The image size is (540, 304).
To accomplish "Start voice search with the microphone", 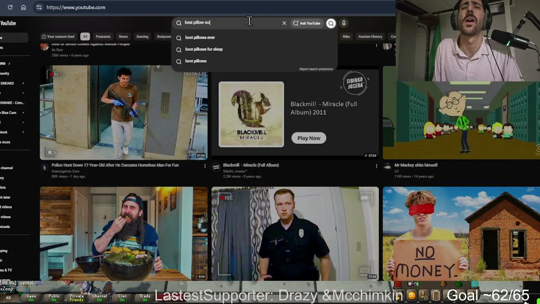I will (x=344, y=23).
